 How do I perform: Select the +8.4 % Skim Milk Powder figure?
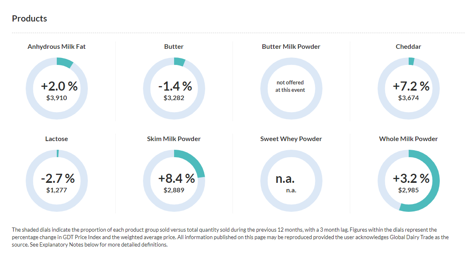coord(176,179)
